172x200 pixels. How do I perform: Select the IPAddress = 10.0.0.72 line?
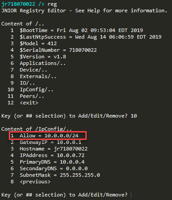[x=48, y=155]
